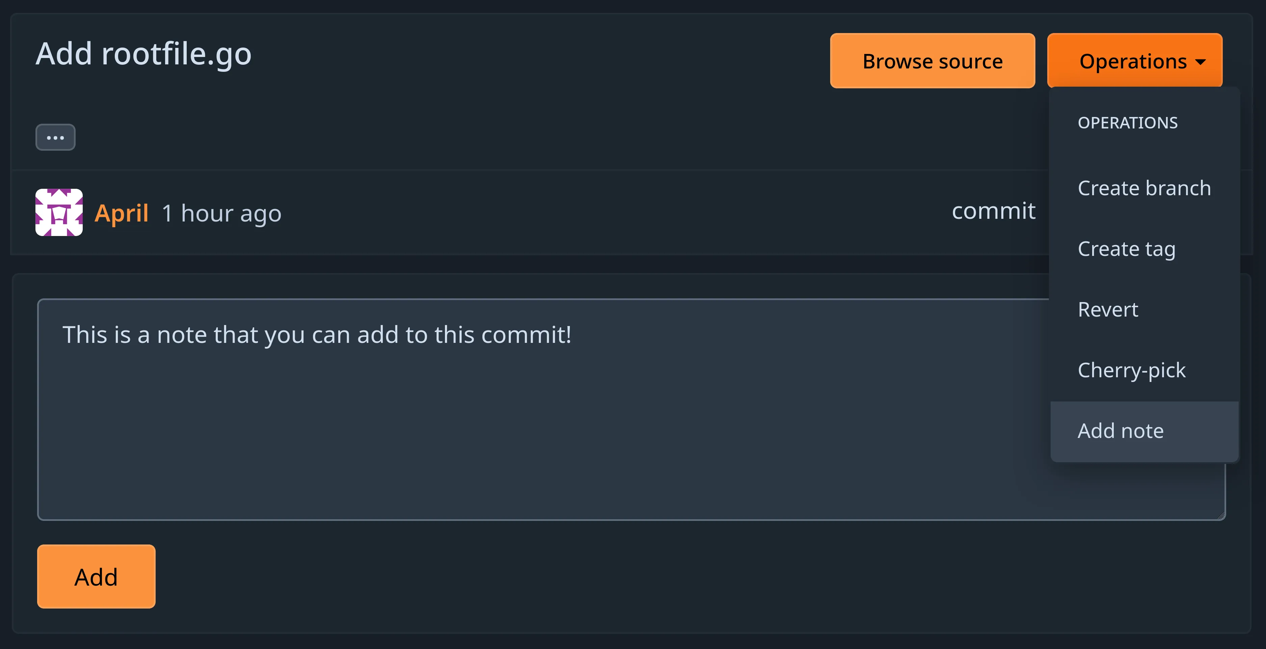
Task: Choose Cherry-pick from the Operations menu
Action: tap(1131, 370)
